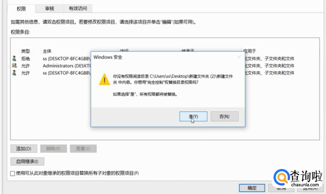Click the 查询啦 magnifier logo icon
The image size is (326, 194).
(x=282, y=177)
